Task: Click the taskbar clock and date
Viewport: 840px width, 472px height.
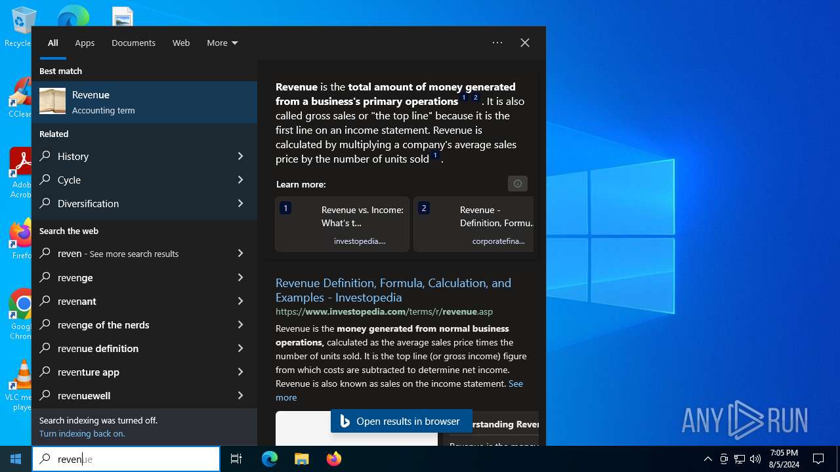Action: click(784, 459)
